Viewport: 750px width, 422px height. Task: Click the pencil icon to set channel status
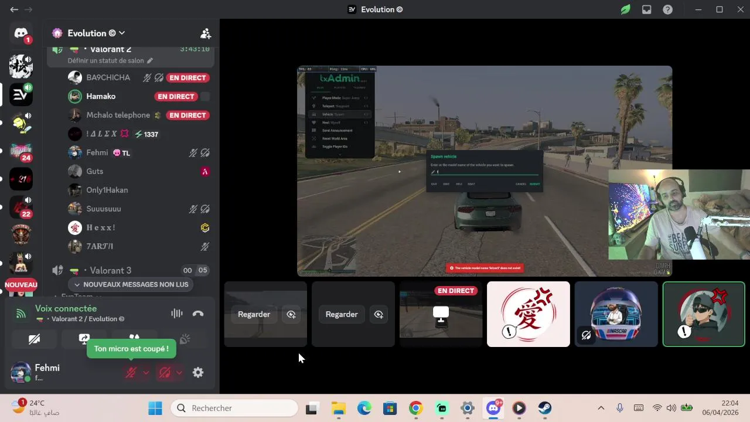point(150,60)
